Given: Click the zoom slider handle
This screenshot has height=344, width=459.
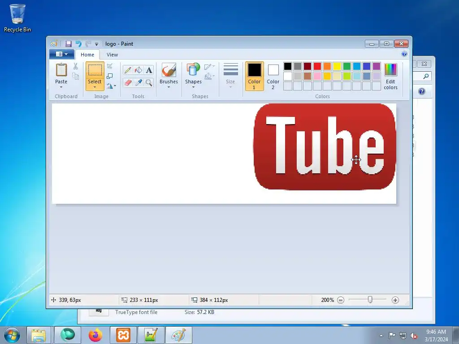Looking at the screenshot, I should tap(370, 300).
